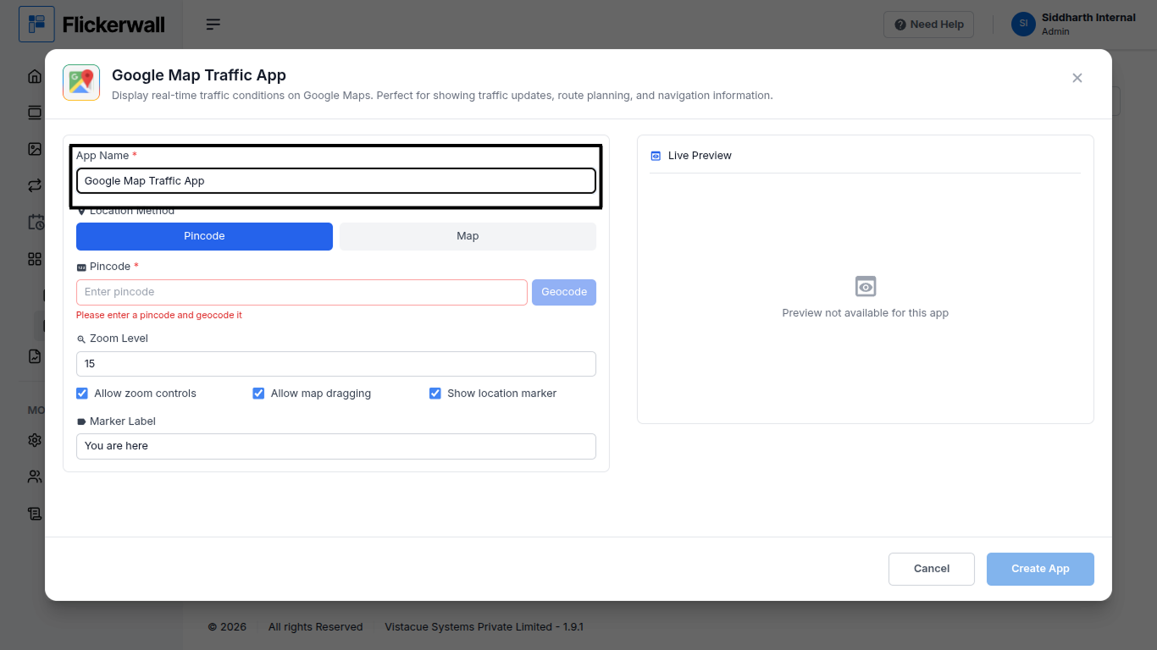This screenshot has width=1157, height=650.
Task: Uncheck Allow map dragging
Action: click(258, 394)
